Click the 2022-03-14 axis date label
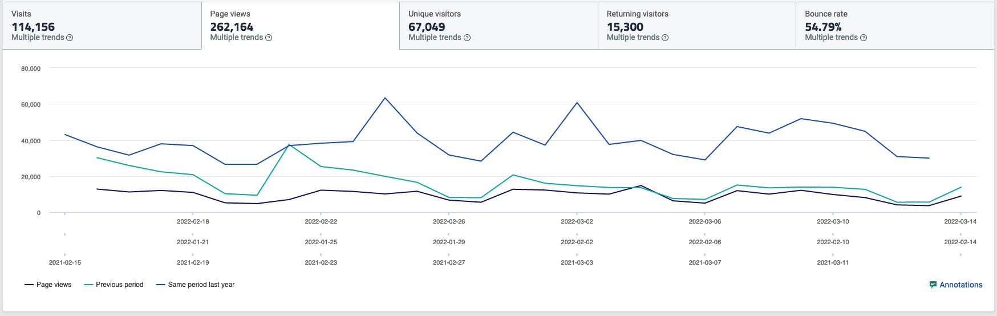Viewport: 997px width, 316px height. pos(960,221)
